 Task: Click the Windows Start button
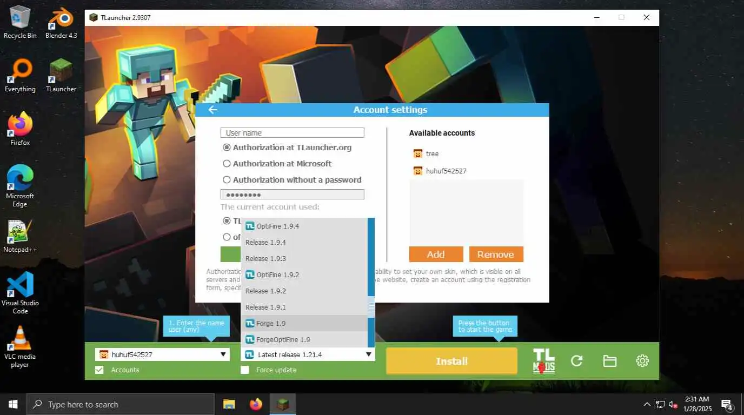(13, 404)
